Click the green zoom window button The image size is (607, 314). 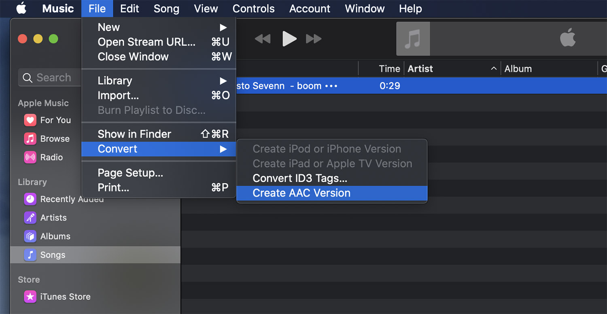(53, 39)
